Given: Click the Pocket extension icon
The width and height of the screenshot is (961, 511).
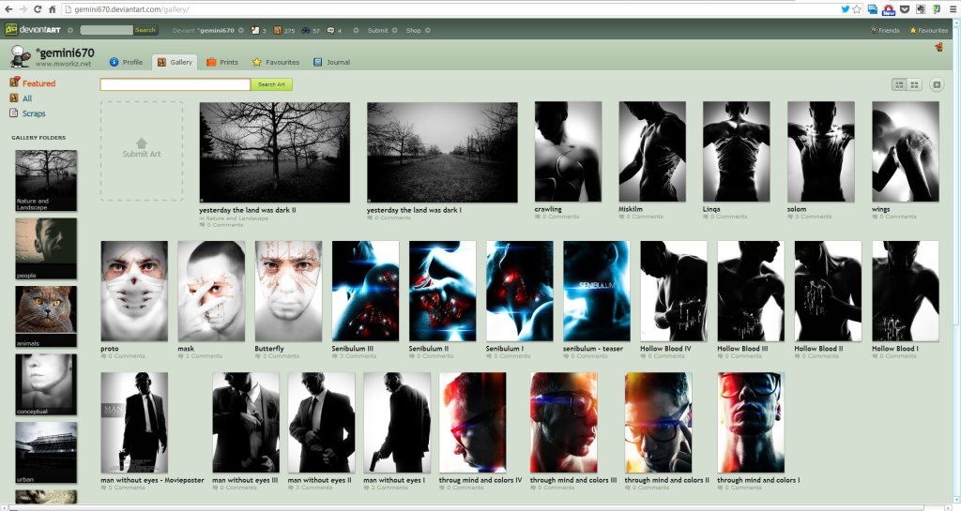Looking at the screenshot, I should coord(904,8).
